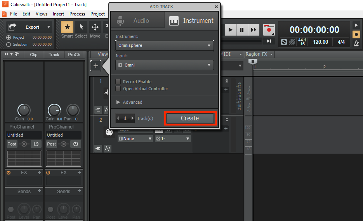
Task: Click track 2 MIDI connector icon
Action: click(109, 132)
